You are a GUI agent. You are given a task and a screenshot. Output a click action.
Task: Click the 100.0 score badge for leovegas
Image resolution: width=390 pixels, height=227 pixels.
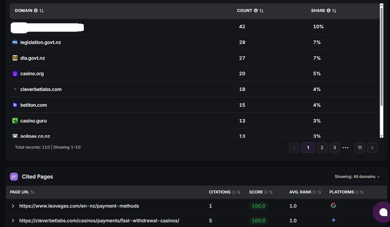259,206
